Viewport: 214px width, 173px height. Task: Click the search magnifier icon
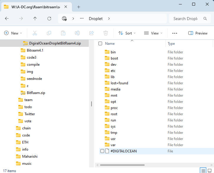[205, 19]
